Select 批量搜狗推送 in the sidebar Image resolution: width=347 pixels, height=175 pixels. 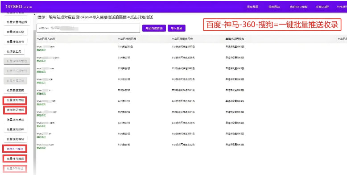15,100
